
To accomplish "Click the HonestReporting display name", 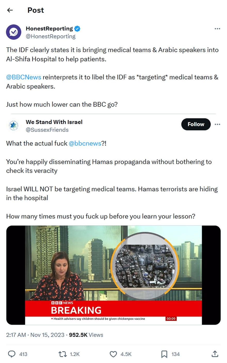I will (x=49, y=29).
